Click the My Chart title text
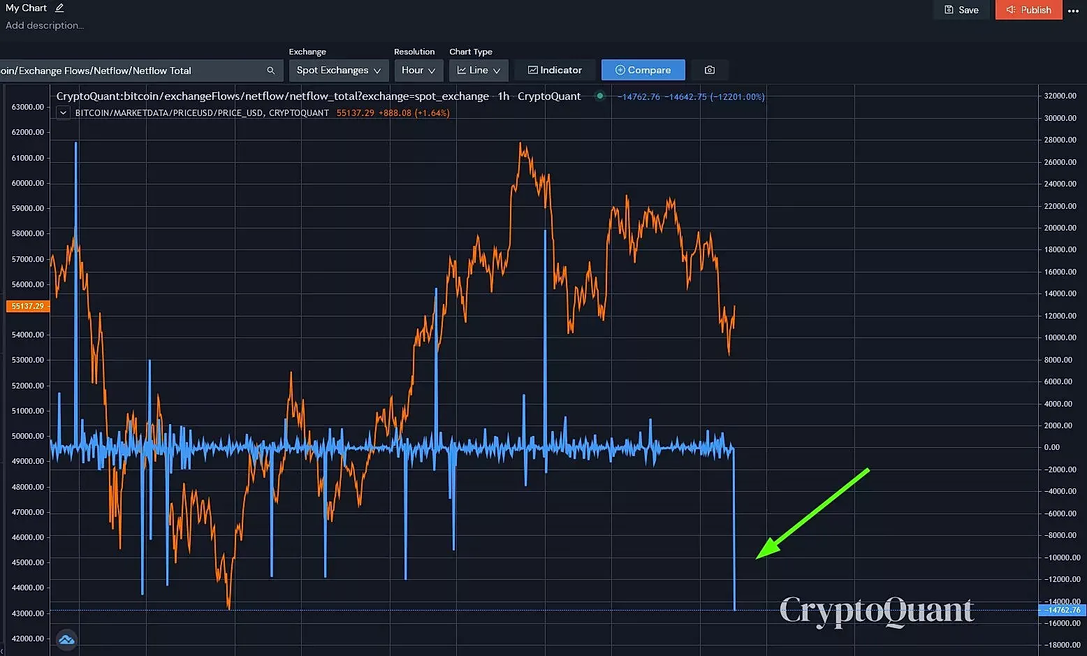Viewport: 1087px width, 656px height. [x=26, y=8]
